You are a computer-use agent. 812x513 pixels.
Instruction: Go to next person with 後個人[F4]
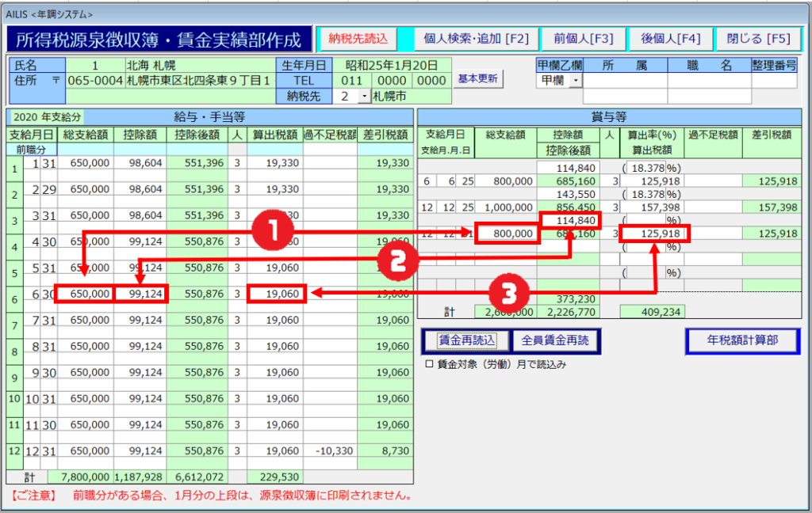(670, 39)
